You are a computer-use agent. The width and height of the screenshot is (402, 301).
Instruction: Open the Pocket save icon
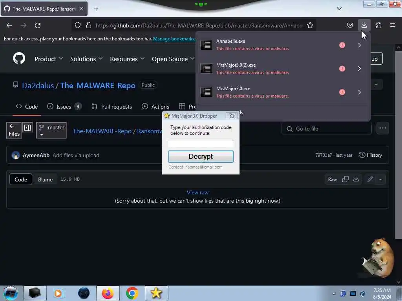pyautogui.click(x=350, y=25)
